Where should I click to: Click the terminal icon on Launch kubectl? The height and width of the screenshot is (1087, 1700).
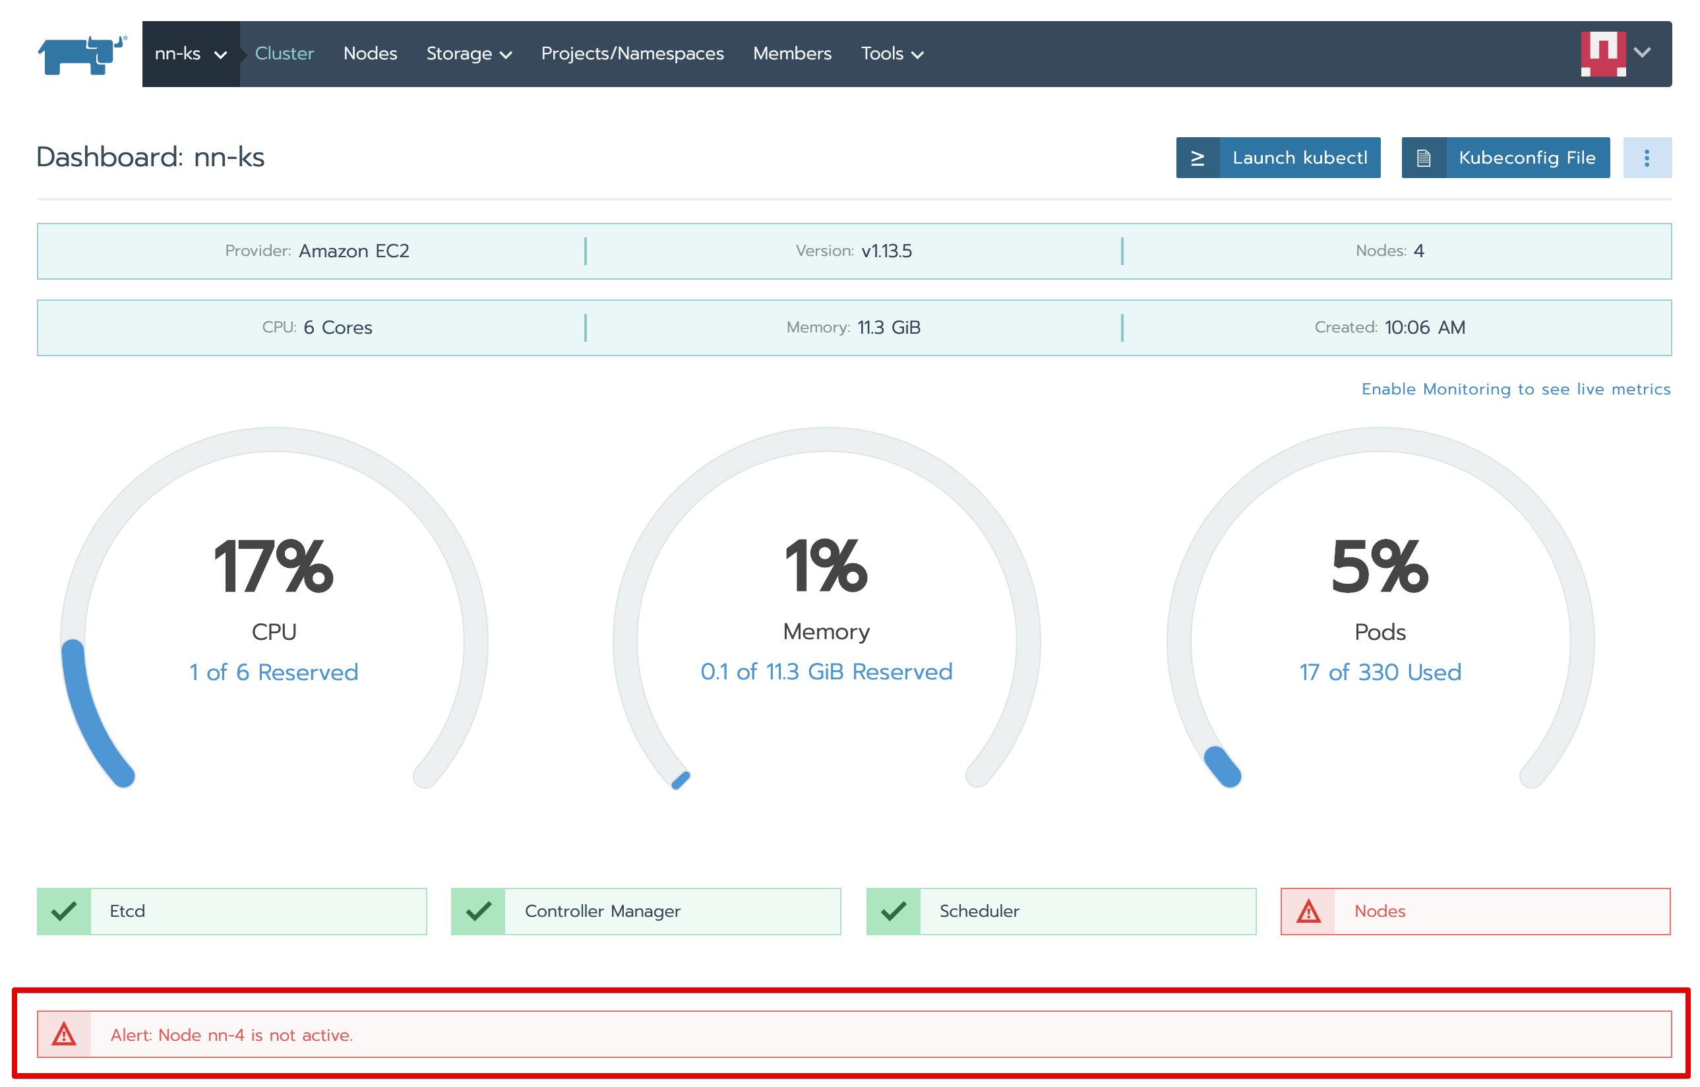(1198, 158)
